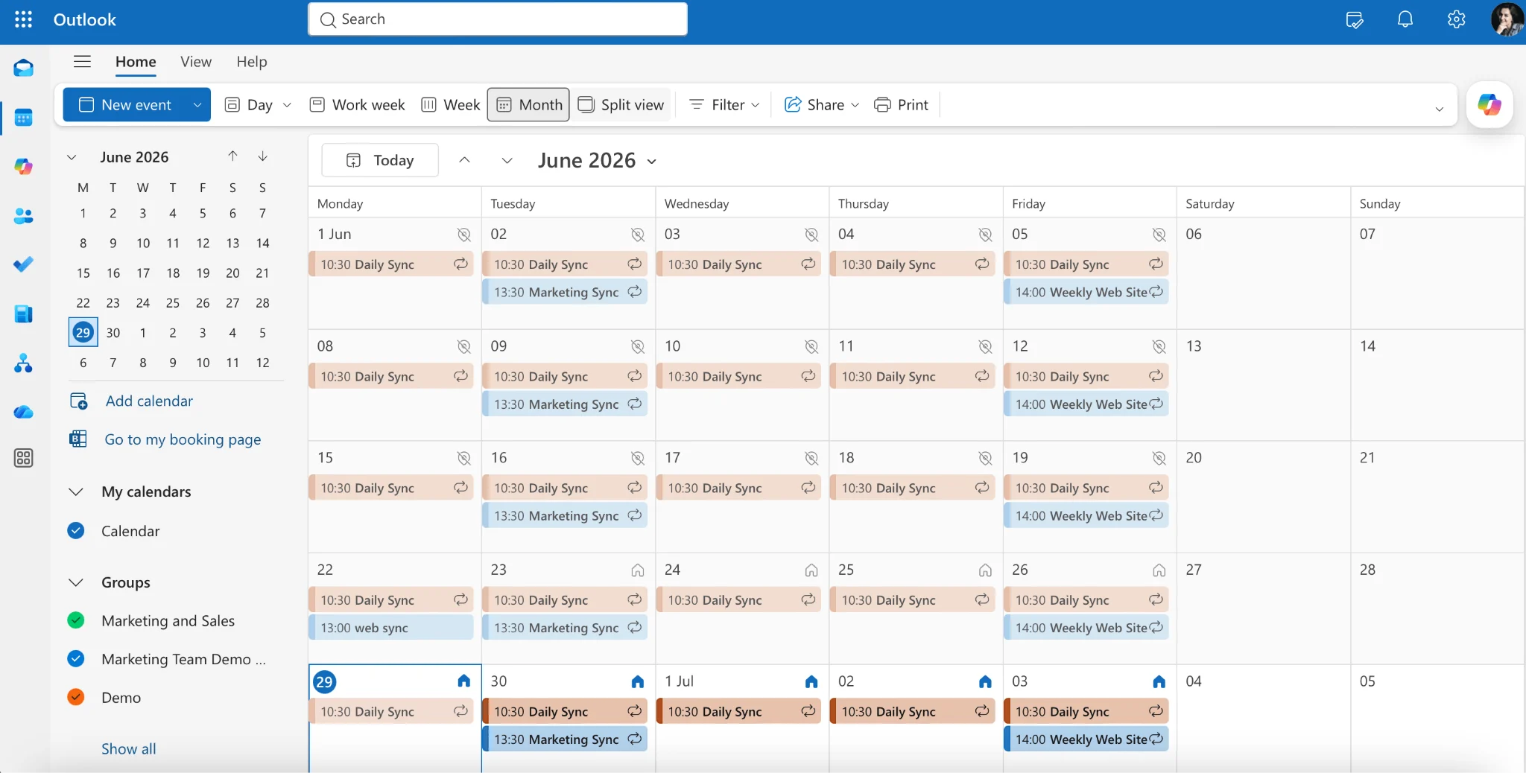Open Calendar in the left sidebar
1526x773 pixels.
tap(23, 118)
